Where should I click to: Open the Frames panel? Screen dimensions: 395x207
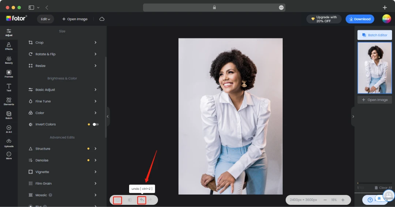(x=9, y=74)
